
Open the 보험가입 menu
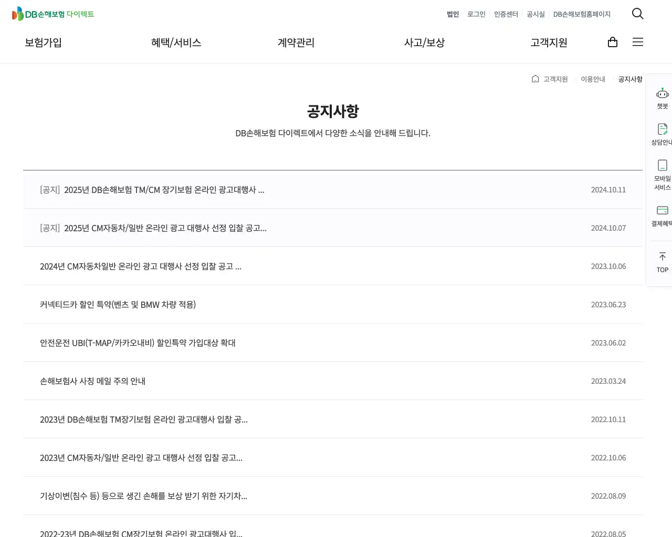coord(43,42)
